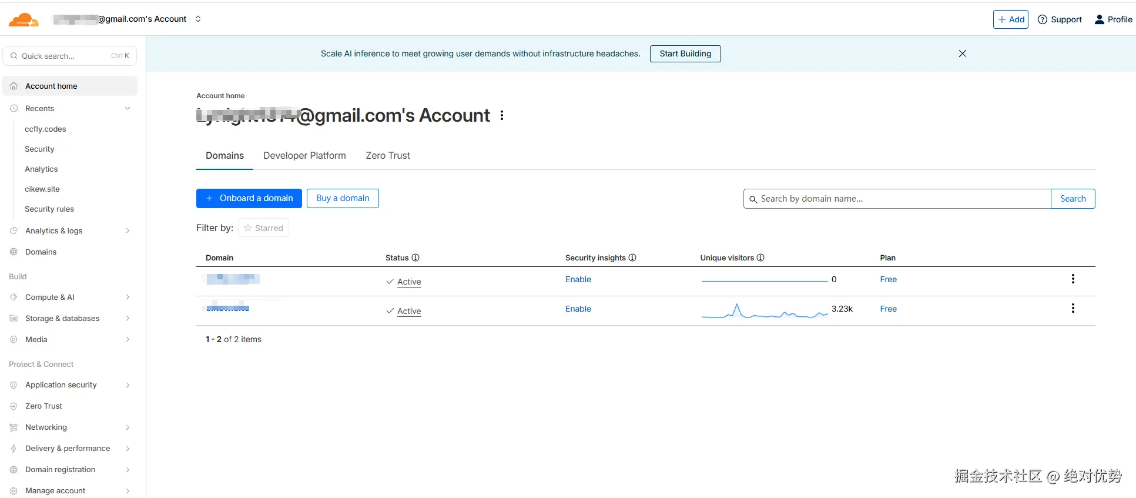Click the Start Building button
1136x498 pixels.
(685, 54)
